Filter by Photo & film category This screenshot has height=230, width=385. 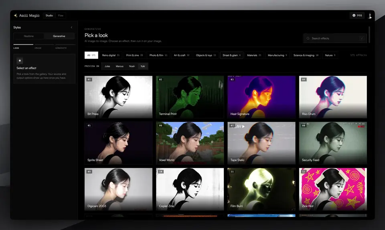point(158,55)
